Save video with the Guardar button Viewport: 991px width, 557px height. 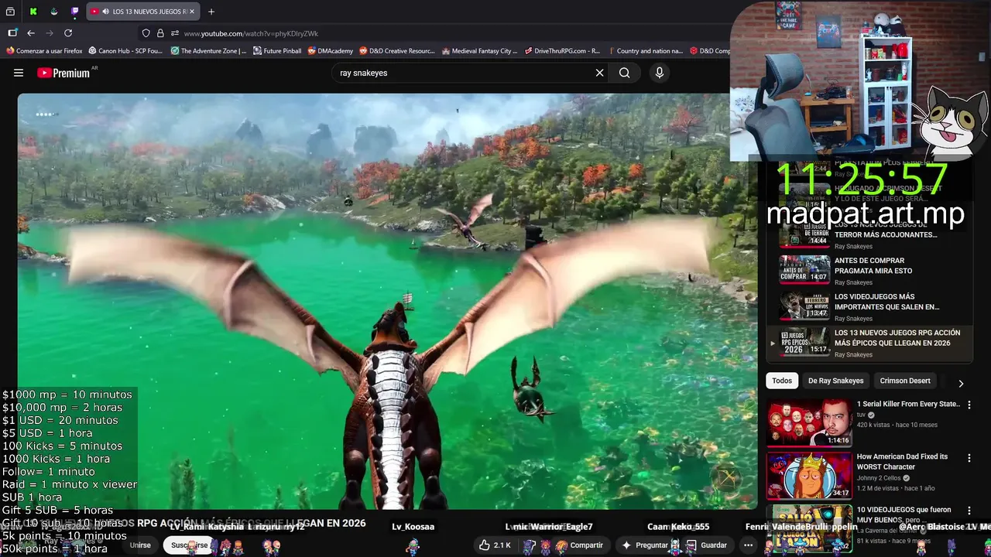coord(707,545)
